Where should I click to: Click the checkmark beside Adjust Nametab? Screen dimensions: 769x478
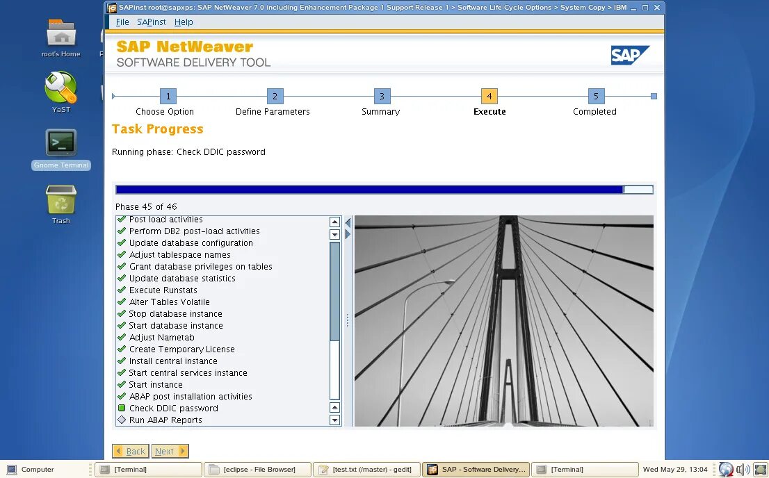point(122,337)
